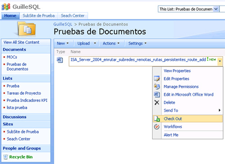
Task: Click the Manage Permissions lock icon
Action: [x=157, y=87]
